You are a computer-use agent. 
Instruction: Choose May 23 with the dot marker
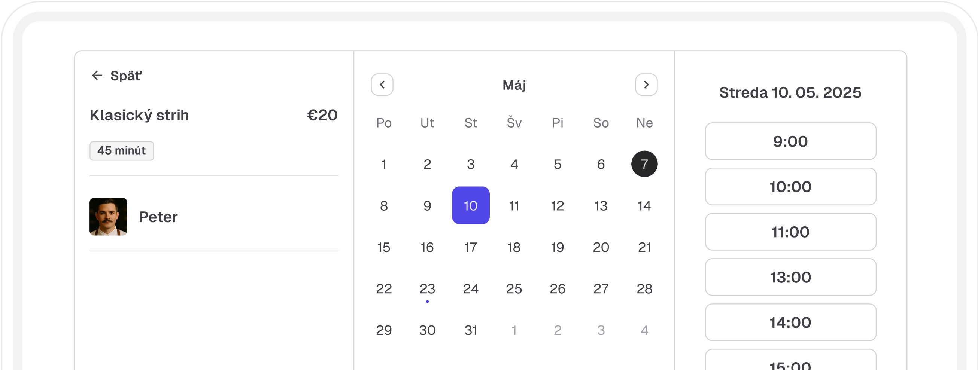(x=427, y=289)
